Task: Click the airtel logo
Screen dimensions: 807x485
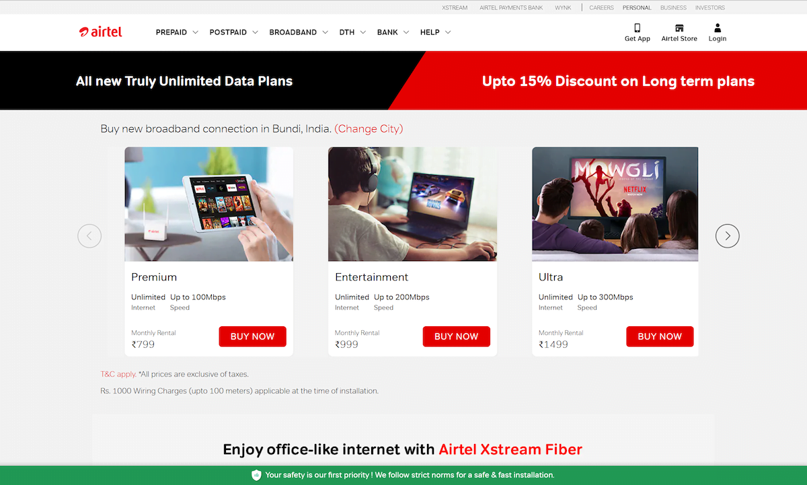Action: pos(101,32)
